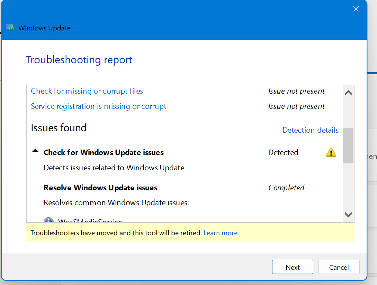377x285 pixels.
Task: Click the Issues found heading
Action: point(59,127)
